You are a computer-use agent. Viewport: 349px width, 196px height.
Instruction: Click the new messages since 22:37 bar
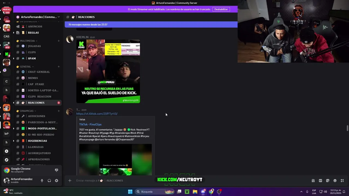pos(151,24)
